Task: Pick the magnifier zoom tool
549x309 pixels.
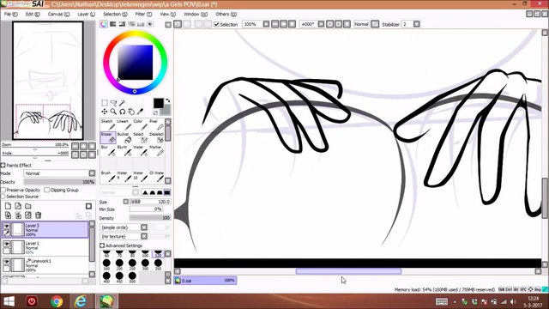Action: [x=113, y=112]
